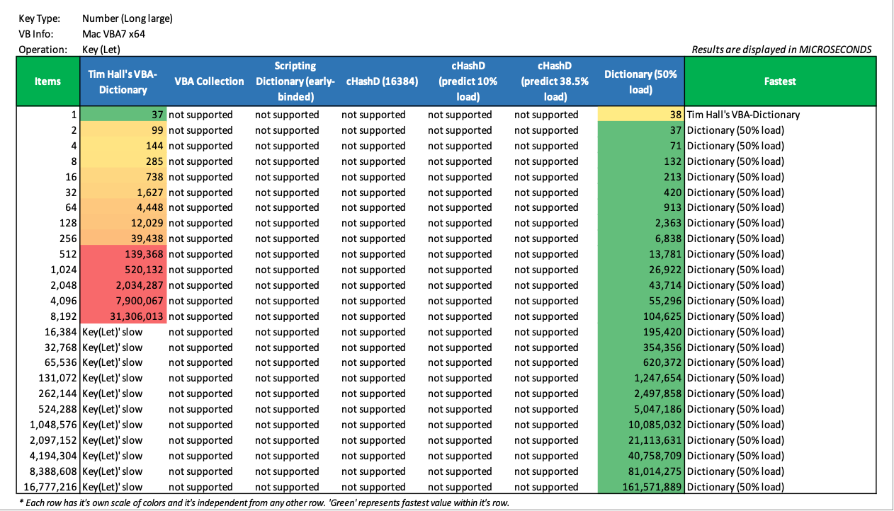This screenshot has height=511, width=894.
Task: Select the "Scripting Dictionary (early-binded)" header
Action: click(x=295, y=81)
